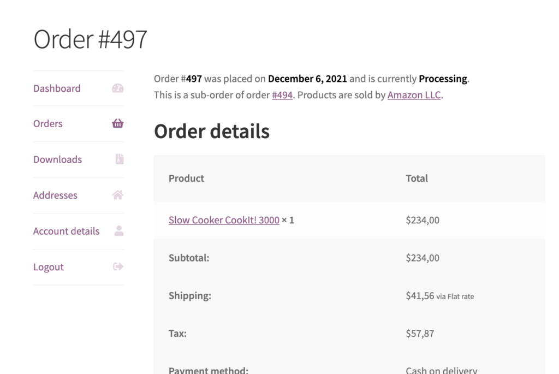Click the Addresses house icon

[x=118, y=195]
